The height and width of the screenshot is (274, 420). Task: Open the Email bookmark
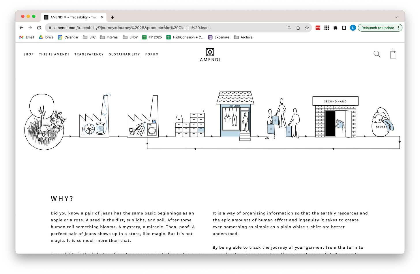coord(27,37)
